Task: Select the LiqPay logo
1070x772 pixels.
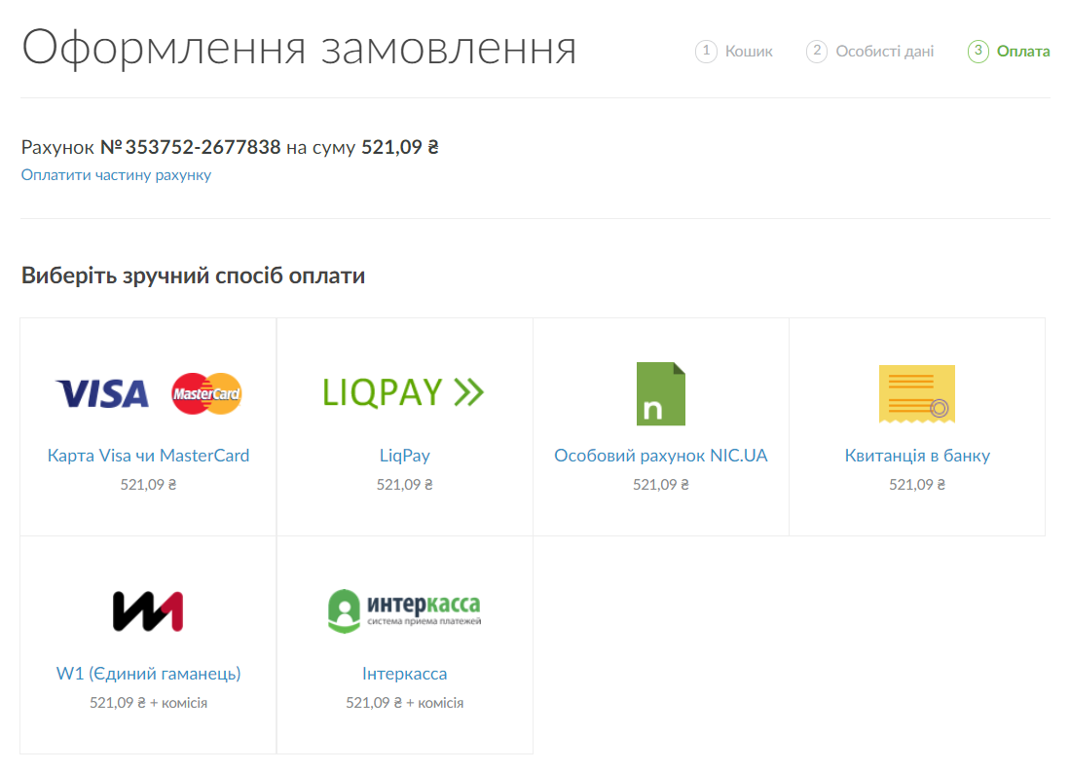Action: click(x=404, y=392)
